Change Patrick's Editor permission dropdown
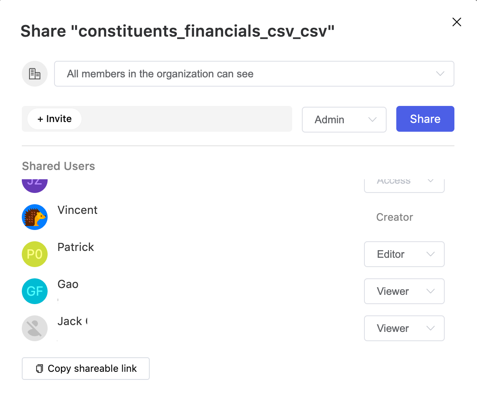 point(404,254)
